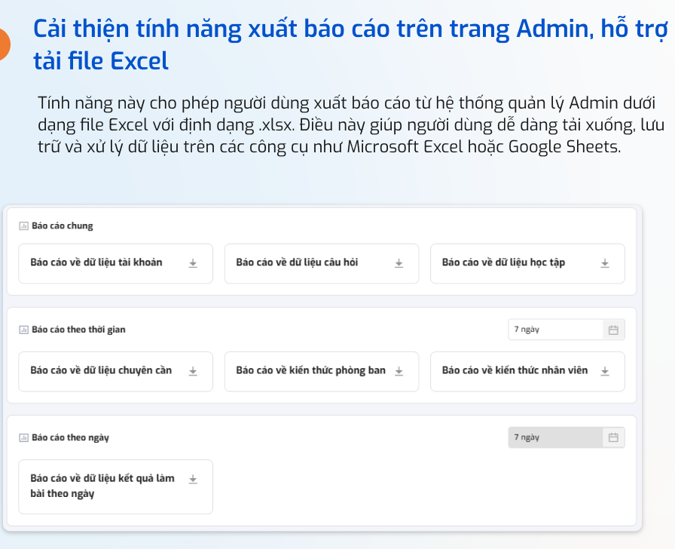
Task: Select Báo cáo về dữ liệu tài khoản card
Action: pyautogui.click(x=115, y=263)
